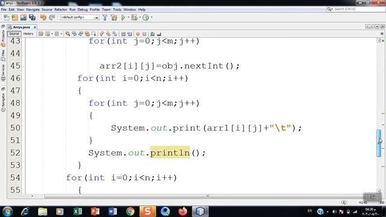Open the Run menu
The width and height of the screenshot is (386, 217).
72,10
